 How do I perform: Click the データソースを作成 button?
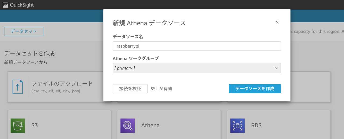click(x=255, y=89)
